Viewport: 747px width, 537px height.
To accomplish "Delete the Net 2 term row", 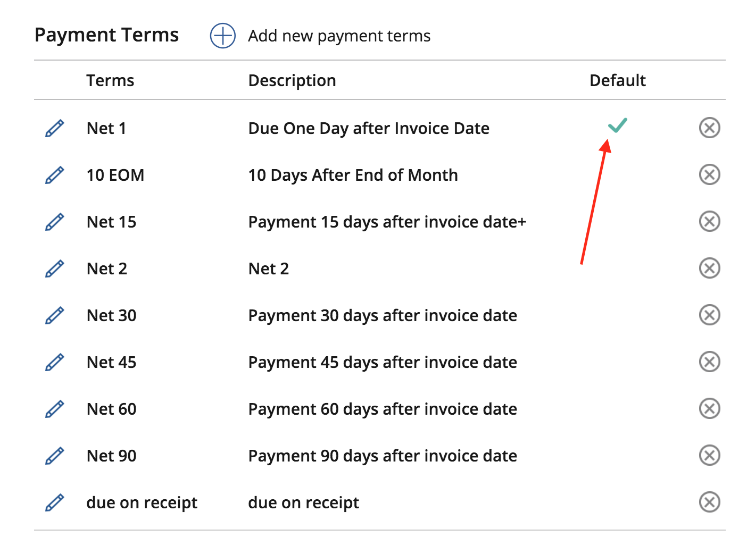I will click(709, 268).
